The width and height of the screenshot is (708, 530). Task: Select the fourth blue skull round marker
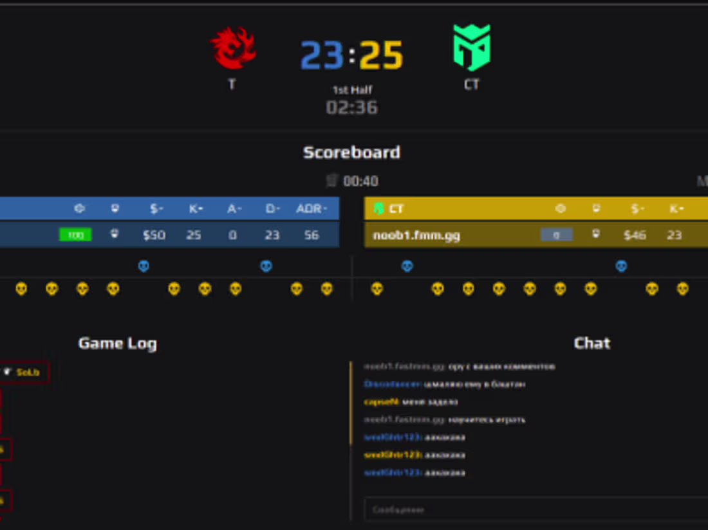pos(621,266)
